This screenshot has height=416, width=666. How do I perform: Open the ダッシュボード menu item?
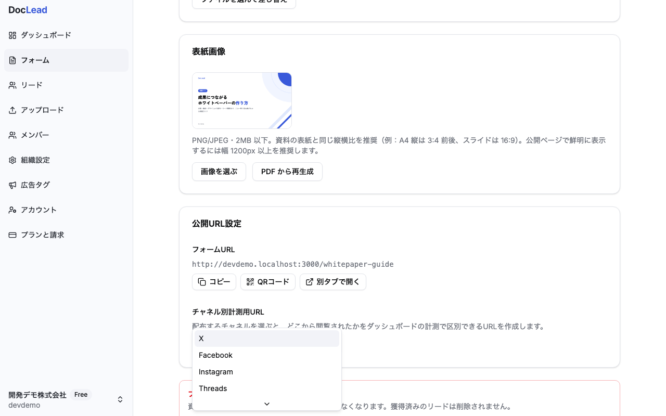point(66,35)
